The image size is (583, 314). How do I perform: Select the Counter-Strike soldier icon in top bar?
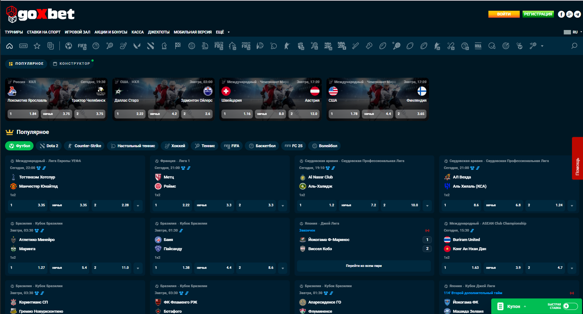tap(287, 46)
